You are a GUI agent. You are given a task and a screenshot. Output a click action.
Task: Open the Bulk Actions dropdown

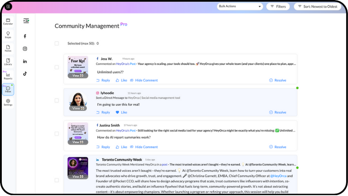240,6
